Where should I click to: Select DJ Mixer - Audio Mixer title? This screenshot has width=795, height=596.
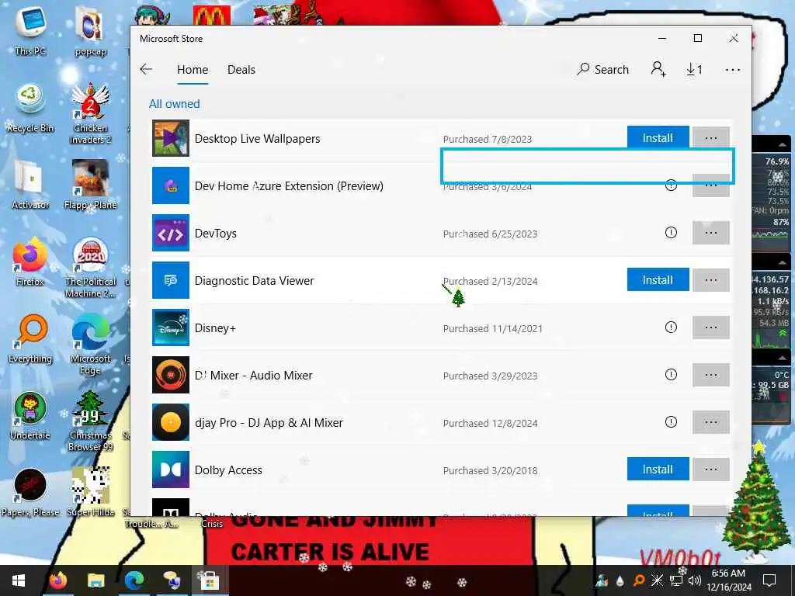tap(254, 376)
